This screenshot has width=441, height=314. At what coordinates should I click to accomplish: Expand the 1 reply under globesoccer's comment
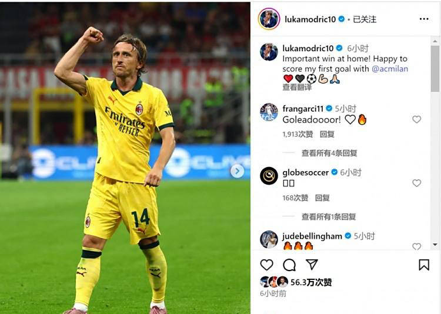(329, 216)
